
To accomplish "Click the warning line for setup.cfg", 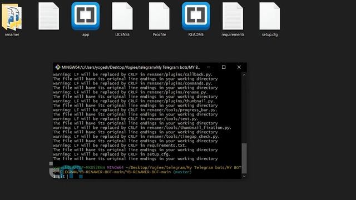I will click(111, 154).
